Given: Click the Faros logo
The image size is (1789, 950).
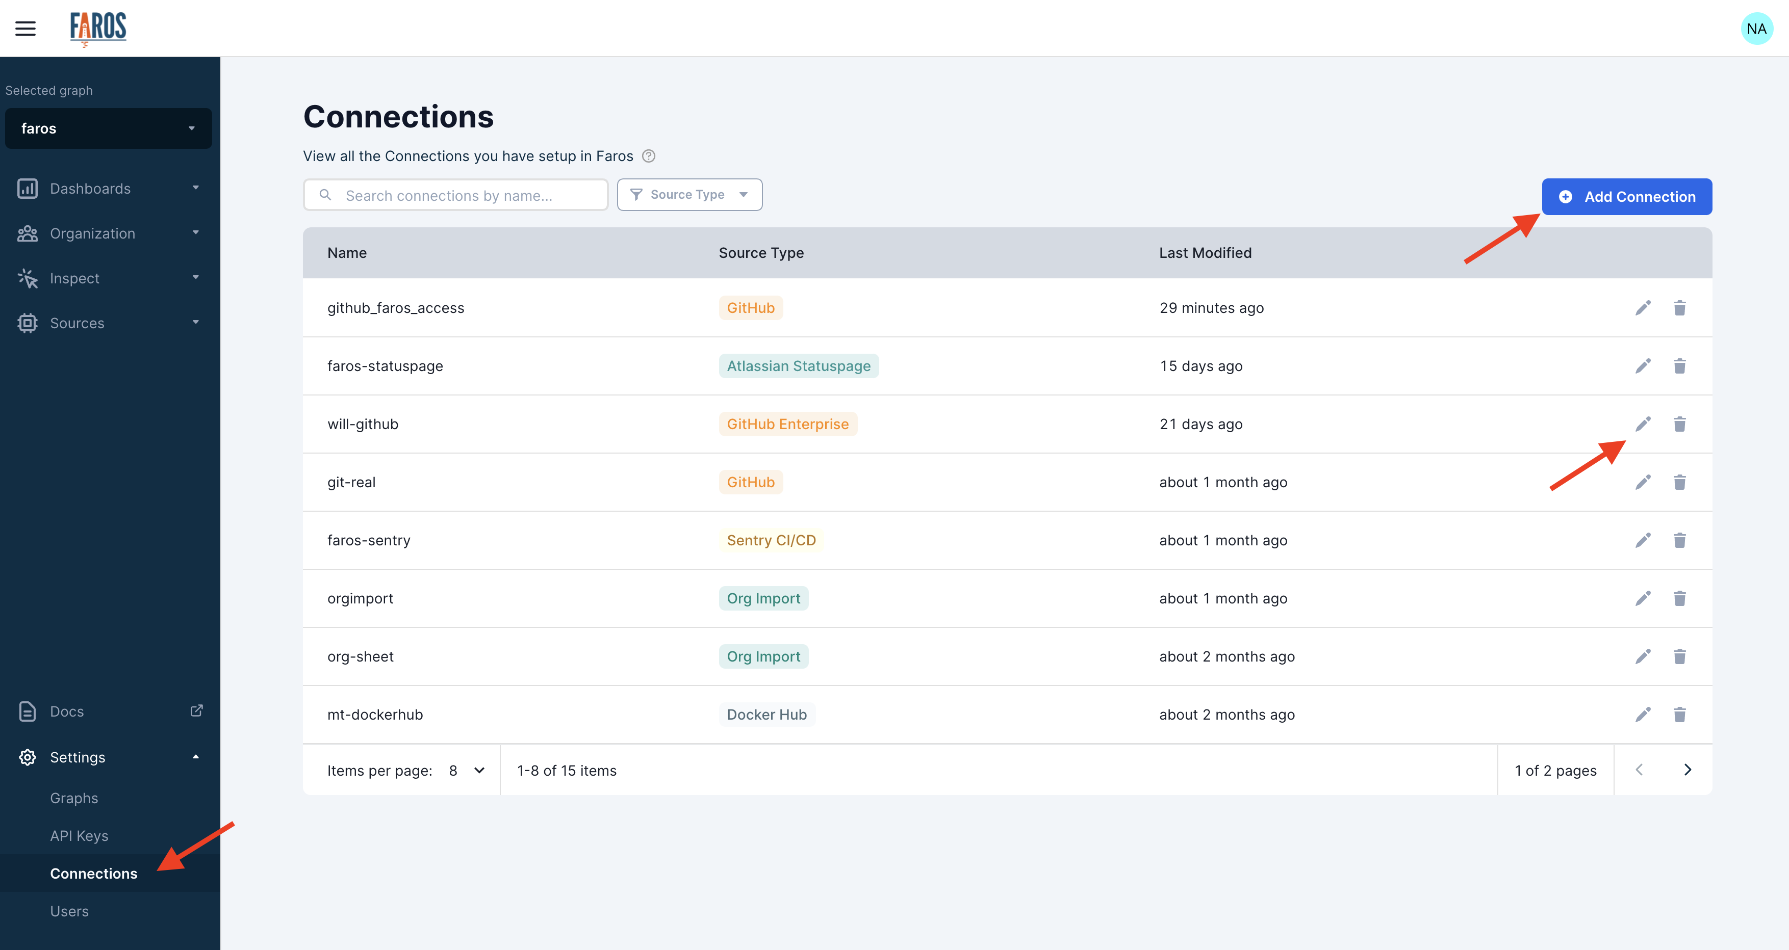Looking at the screenshot, I should [x=98, y=29].
